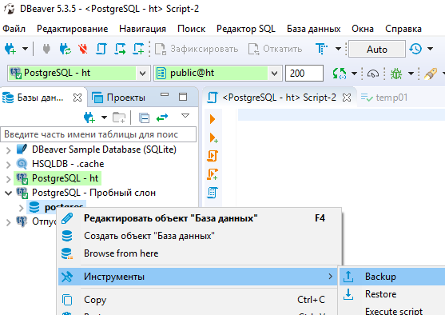Viewport: 445px width, 315px height.
Task: Click the green debug bug icon
Action: tap(396, 74)
